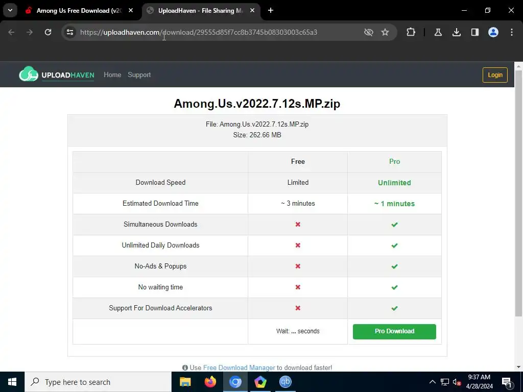Reload the current page
The image size is (523, 392).
pos(48,32)
